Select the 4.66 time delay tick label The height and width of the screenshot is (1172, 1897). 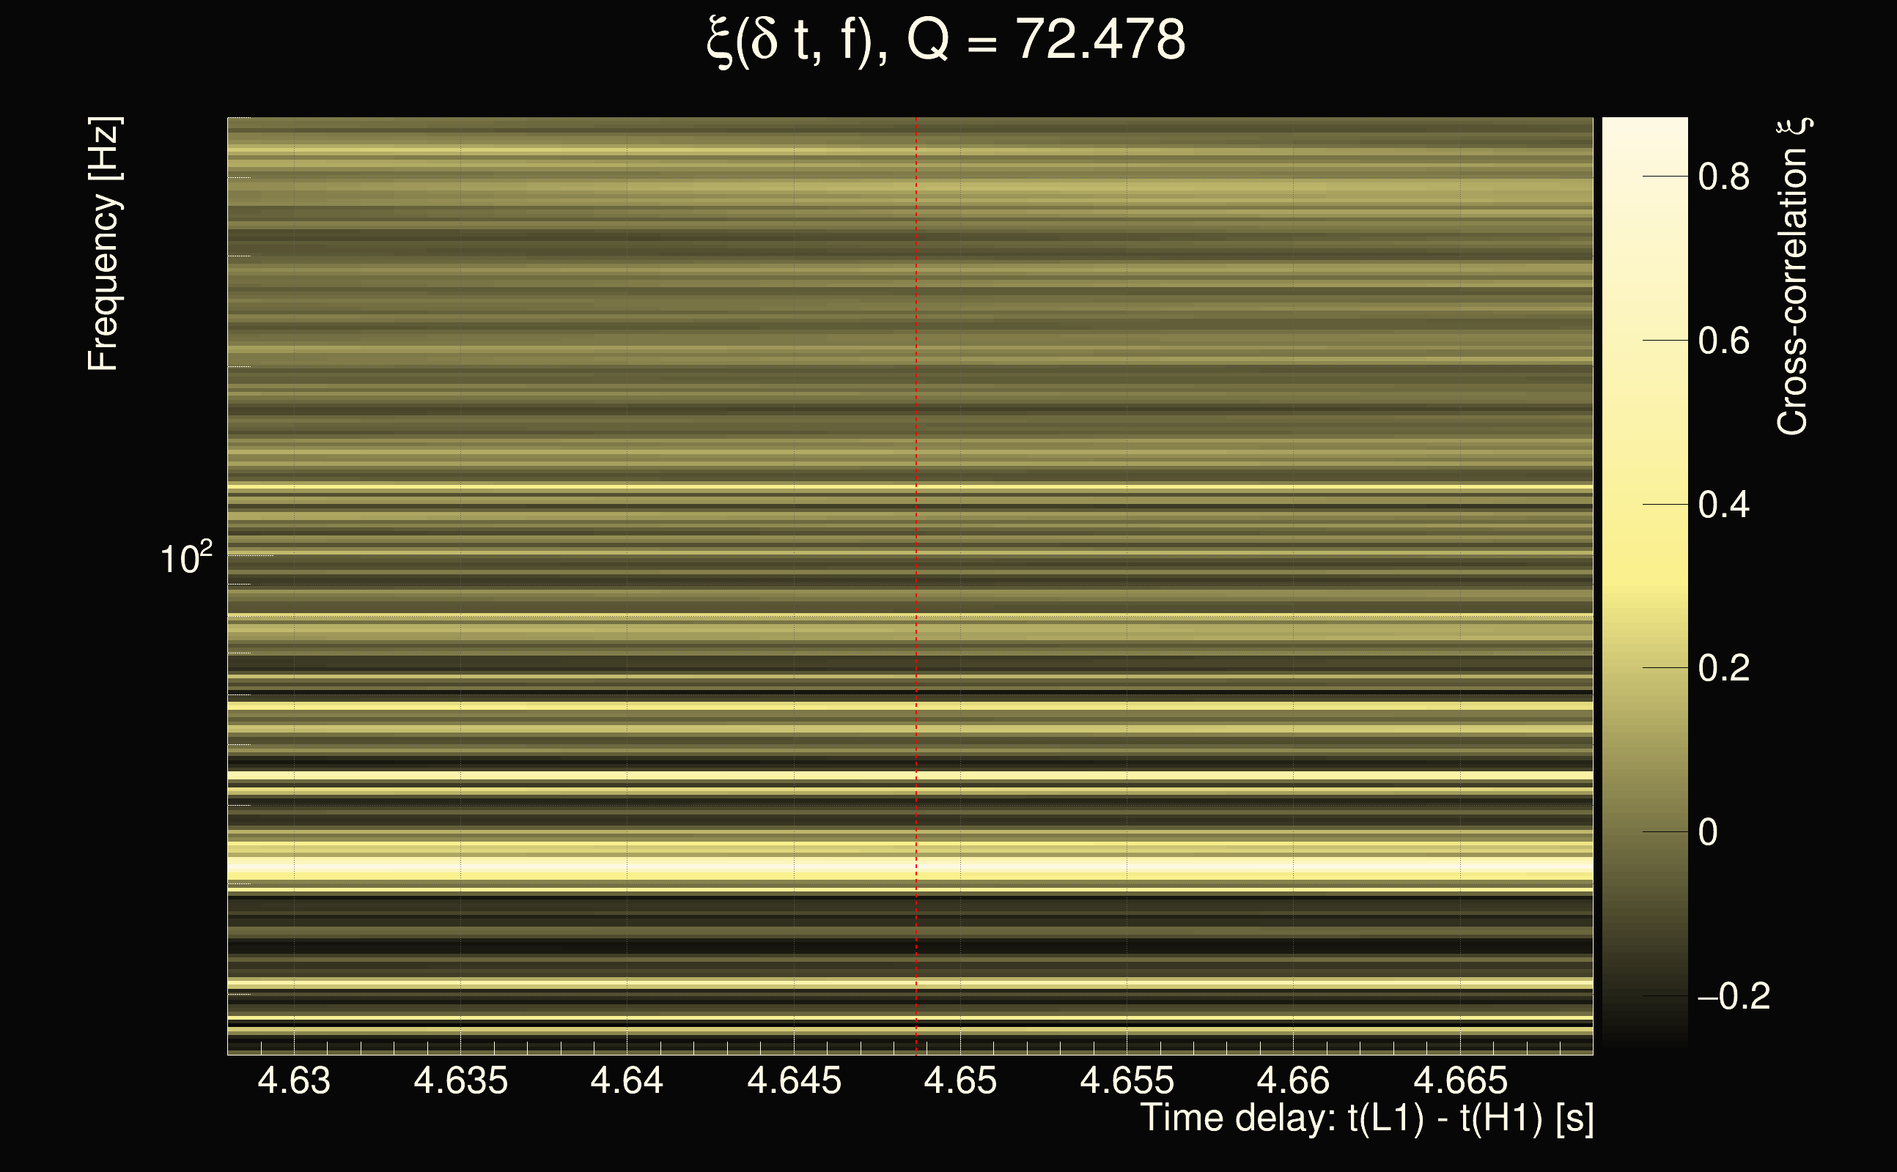pos(1293,1080)
